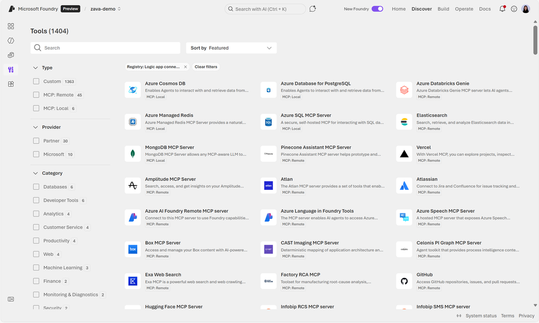Open the Microsoft Foundry logo icon
The height and width of the screenshot is (323, 539).
(11, 8)
